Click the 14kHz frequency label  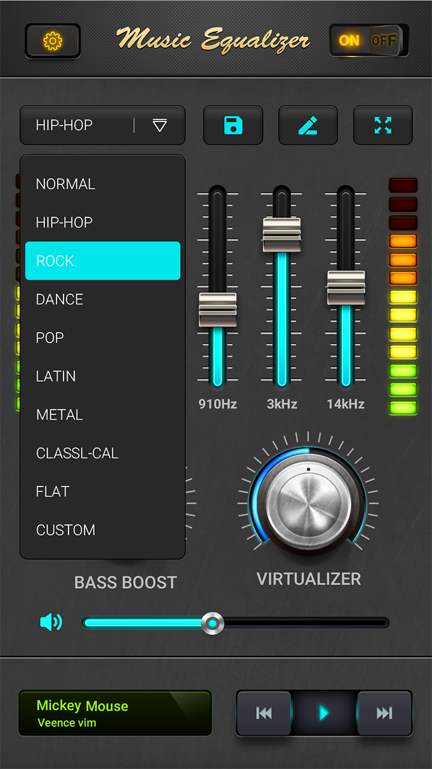point(346,404)
